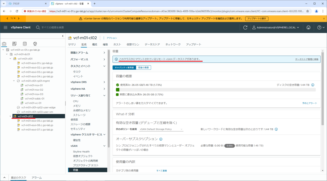Expand vSphere HA section
Screen dimensions: 327x181
coord(104,89)
